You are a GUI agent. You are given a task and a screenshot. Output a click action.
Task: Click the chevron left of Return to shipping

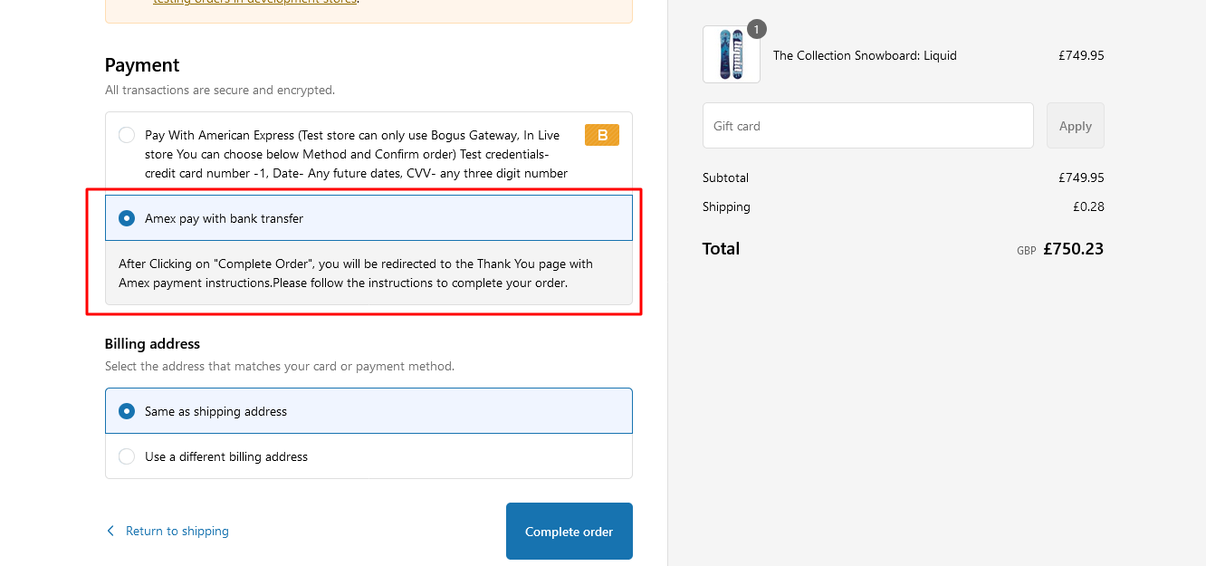pyautogui.click(x=110, y=531)
